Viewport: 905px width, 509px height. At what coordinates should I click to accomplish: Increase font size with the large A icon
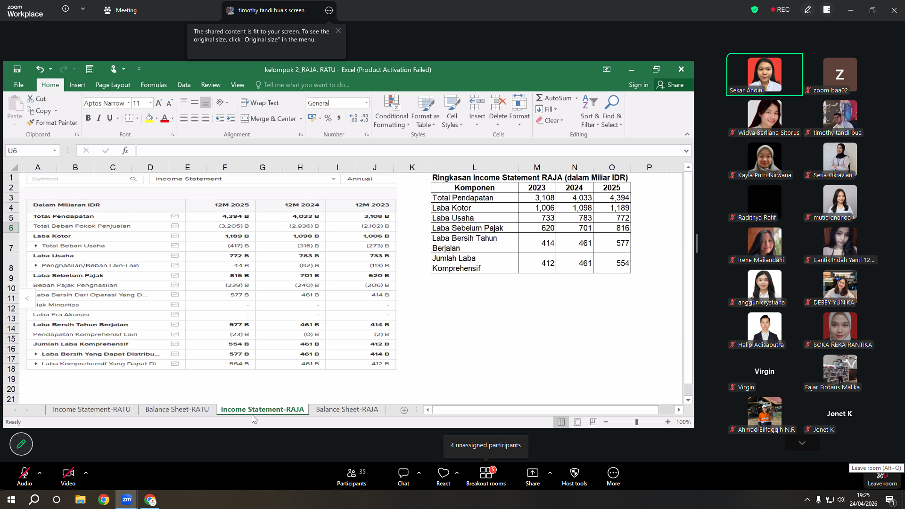pos(159,103)
